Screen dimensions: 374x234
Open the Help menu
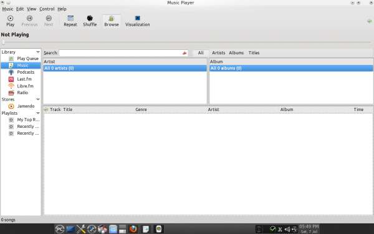point(62,9)
